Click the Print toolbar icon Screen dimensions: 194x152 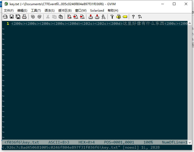point(24,17)
